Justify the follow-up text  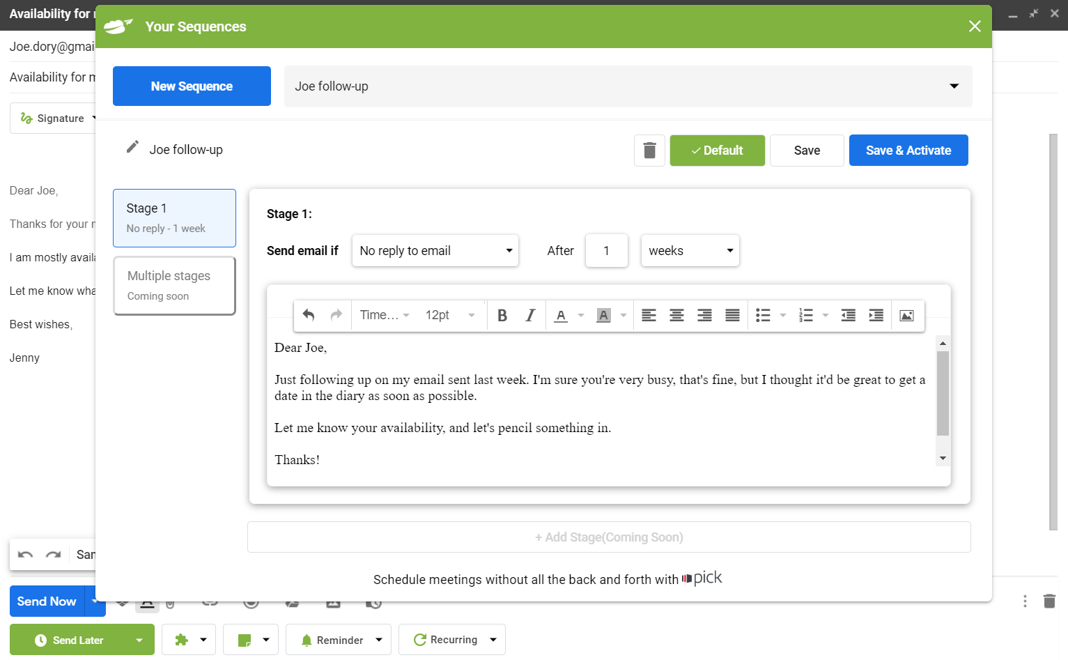pyautogui.click(x=732, y=316)
